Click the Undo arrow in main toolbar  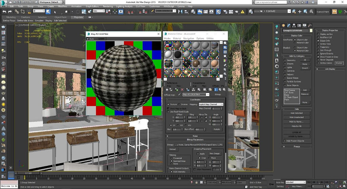click(x=4, y=11)
